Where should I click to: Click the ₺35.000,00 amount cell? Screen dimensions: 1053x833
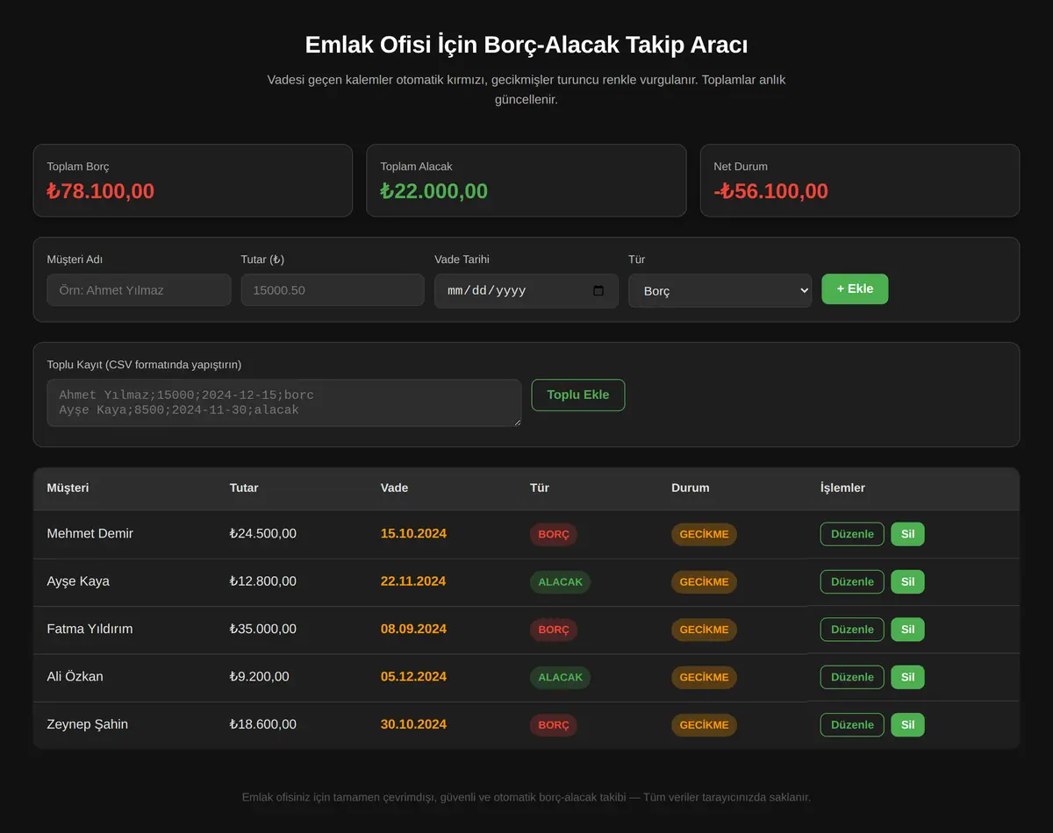pos(263,629)
